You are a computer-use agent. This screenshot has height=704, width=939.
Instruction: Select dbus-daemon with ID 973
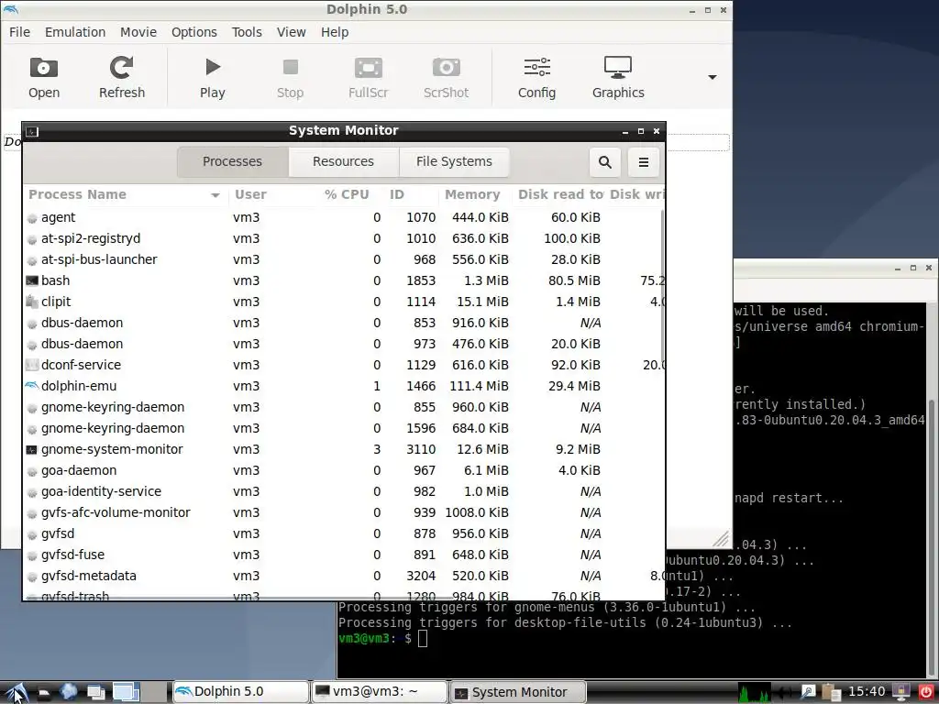[x=343, y=344]
